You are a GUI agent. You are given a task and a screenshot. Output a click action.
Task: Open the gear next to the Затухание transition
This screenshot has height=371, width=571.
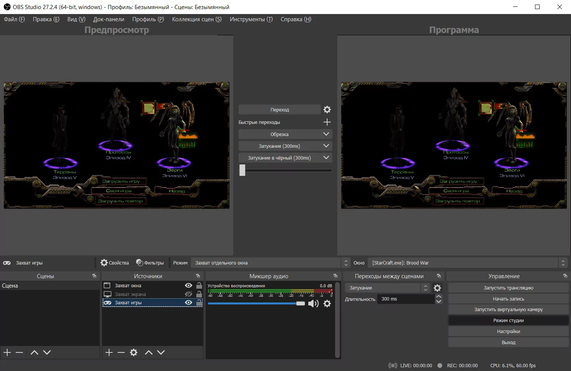point(437,288)
